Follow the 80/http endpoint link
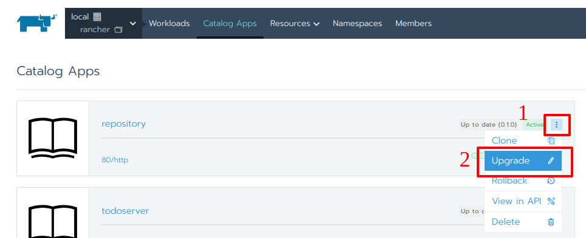Viewport: 586px width, 238px height. pos(115,160)
